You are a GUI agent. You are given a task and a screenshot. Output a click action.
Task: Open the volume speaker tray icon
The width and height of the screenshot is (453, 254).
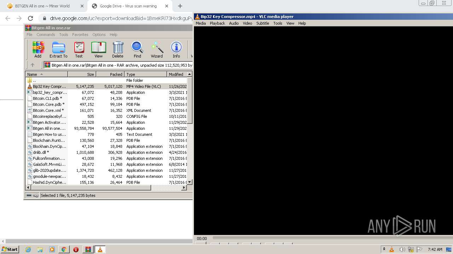pos(402,249)
